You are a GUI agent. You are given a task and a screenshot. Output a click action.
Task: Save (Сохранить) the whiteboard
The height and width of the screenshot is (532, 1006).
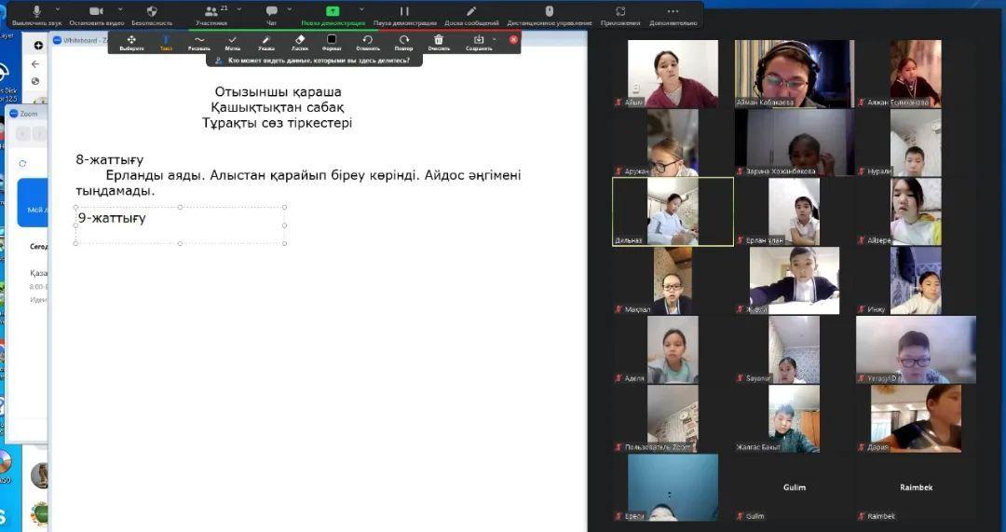tap(479, 42)
